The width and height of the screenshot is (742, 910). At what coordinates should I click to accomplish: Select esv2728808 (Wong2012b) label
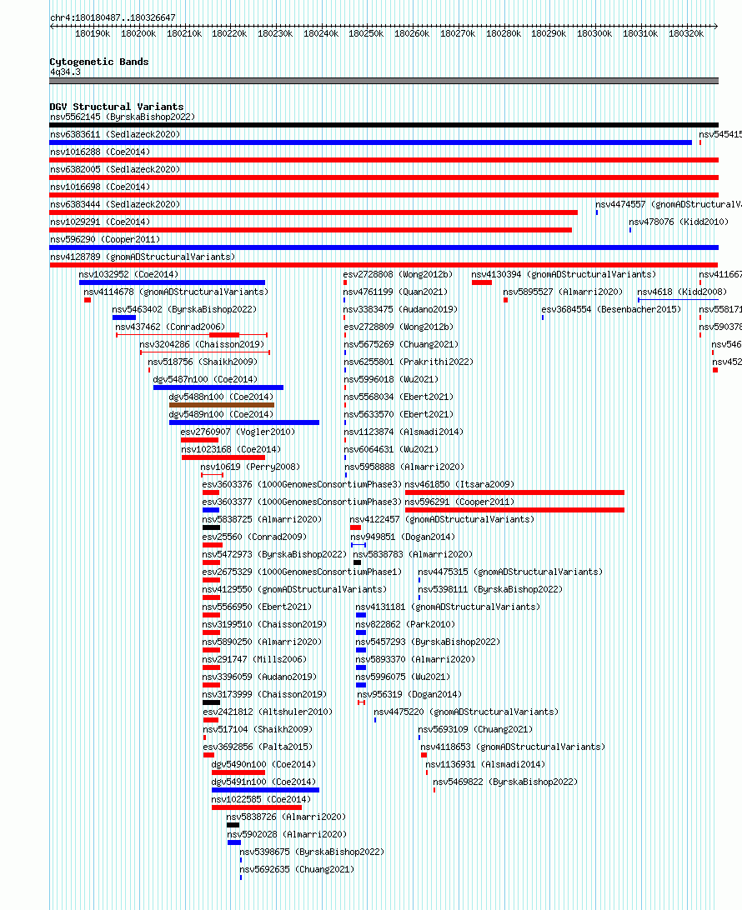[398, 274]
